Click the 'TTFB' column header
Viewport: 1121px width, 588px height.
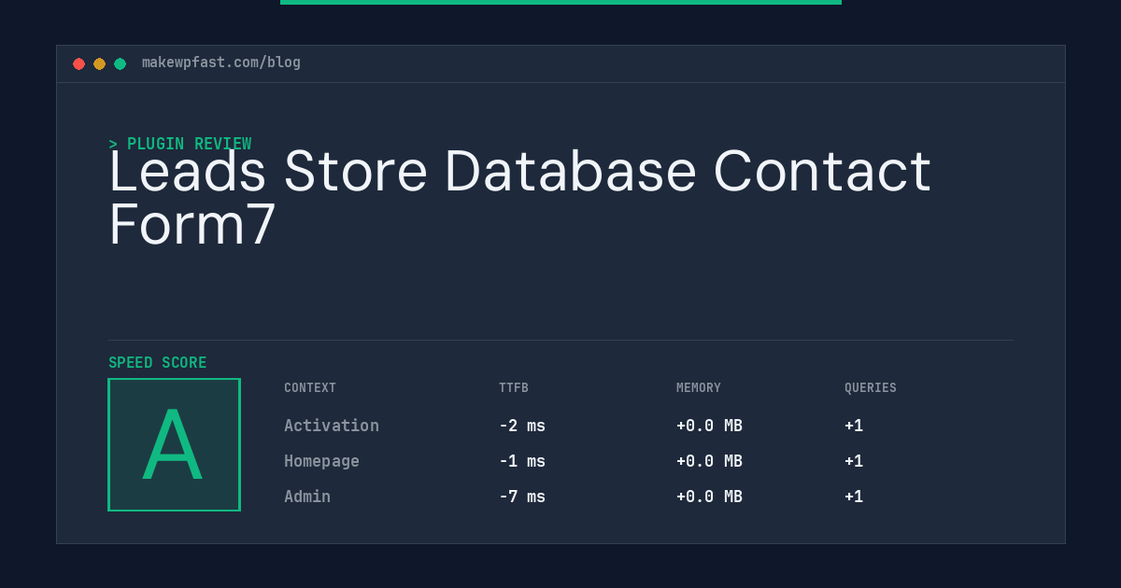(x=514, y=387)
